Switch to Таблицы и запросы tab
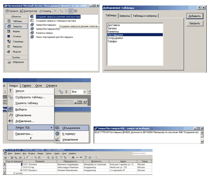Image resolution: width=211 pixels, height=180 pixels. (x=145, y=16)
